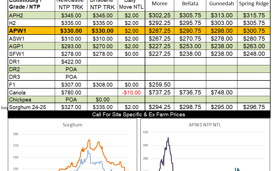
Task: Click the Sorghum chart title
Action: tap(72, 125)
